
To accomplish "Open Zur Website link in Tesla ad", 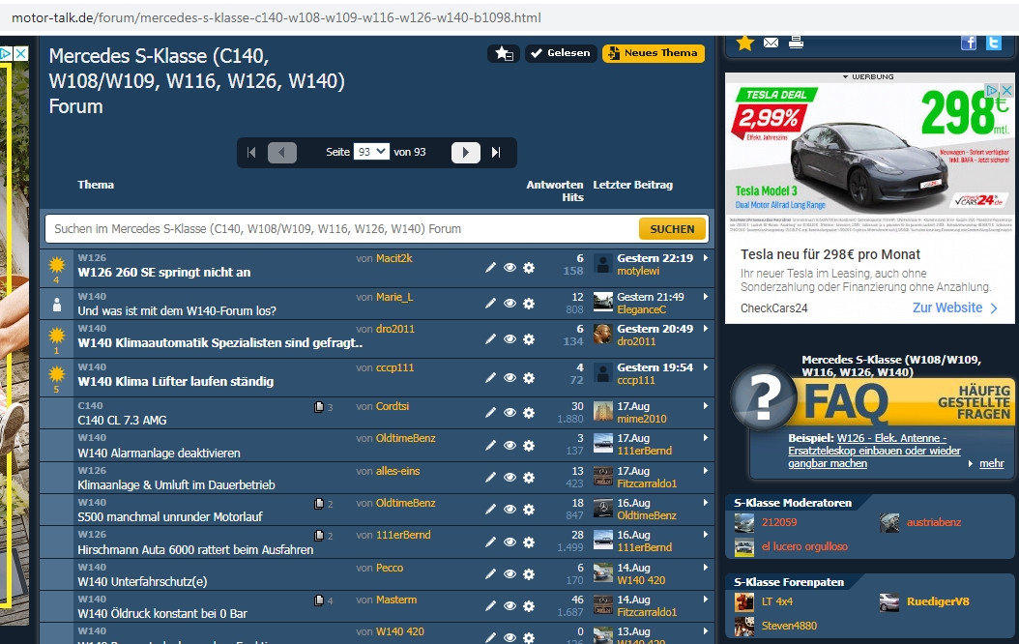I will [x=954, y=308].
